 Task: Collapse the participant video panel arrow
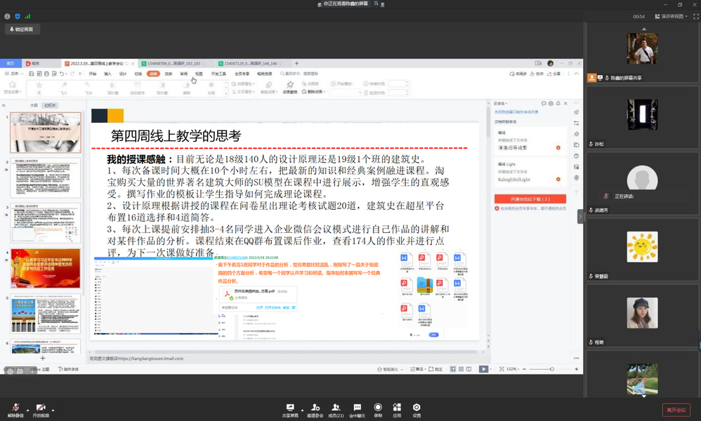coord(580,217)
